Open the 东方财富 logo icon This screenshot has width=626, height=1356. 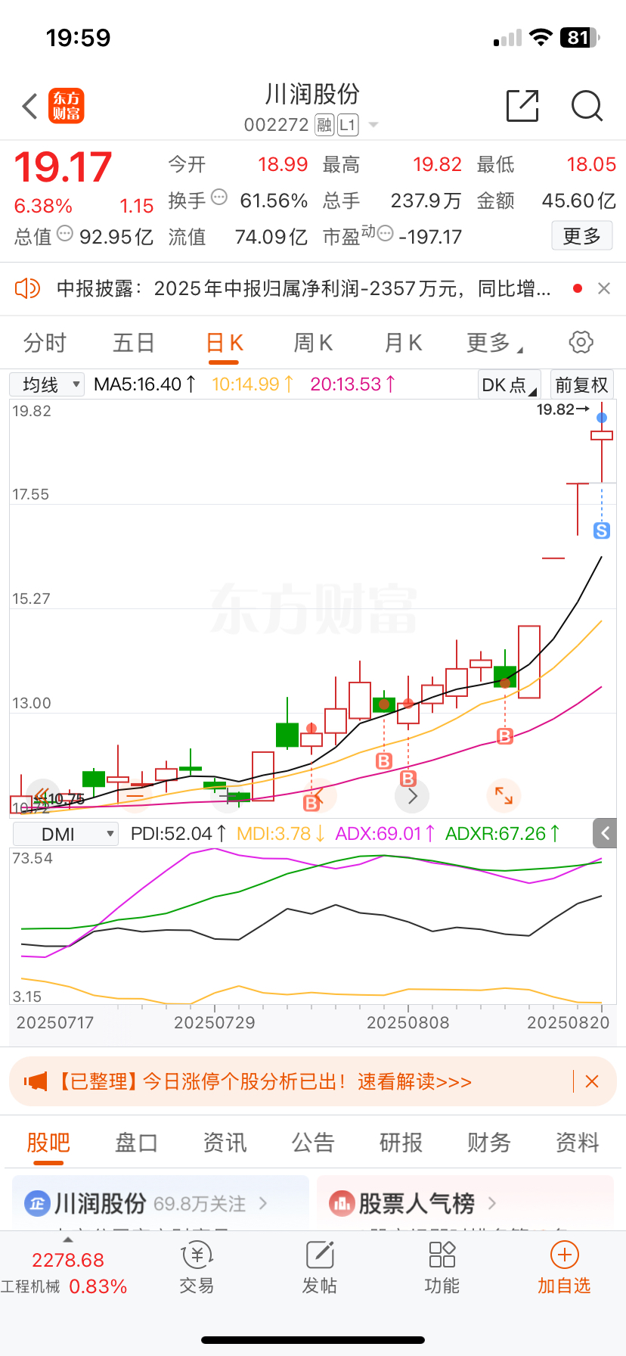click(x=67, y=106)
